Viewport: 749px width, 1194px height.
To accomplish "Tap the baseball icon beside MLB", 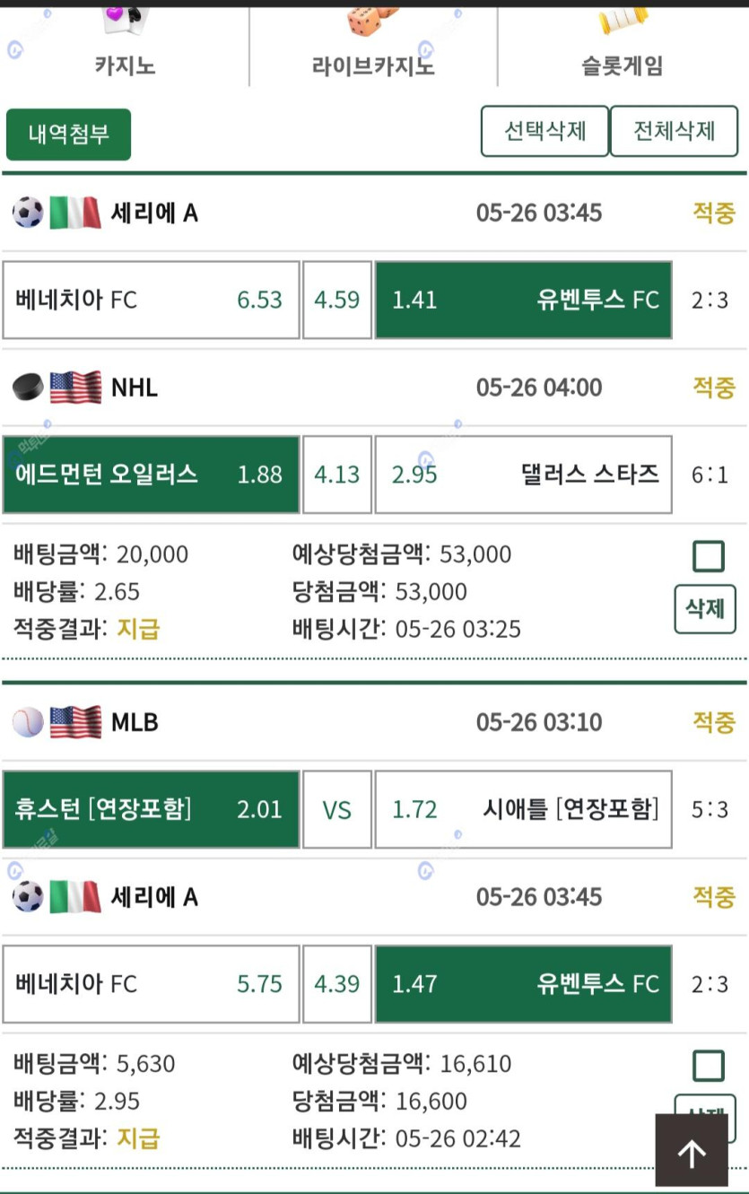I will pos(28,722).
